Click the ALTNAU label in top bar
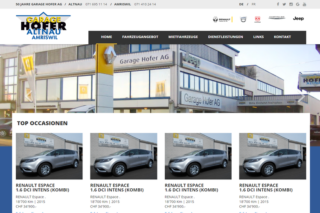The width and height of the screenshot is (320, 213). (x=75, y=4)
